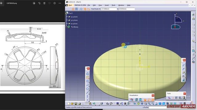Click the Open file folder icon
This screenshot has height=110, width=197.
coord(72,104)
